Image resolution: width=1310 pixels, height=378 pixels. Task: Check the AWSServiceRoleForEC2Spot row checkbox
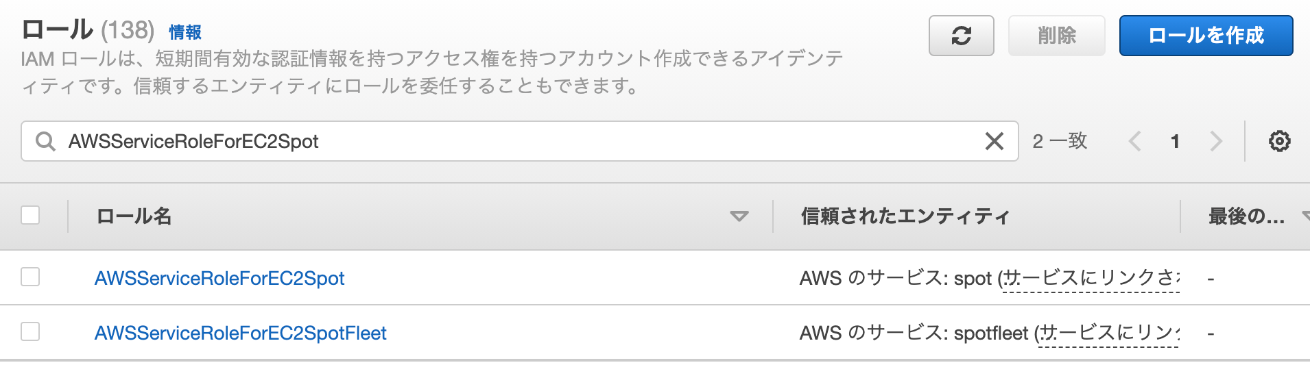30,277
